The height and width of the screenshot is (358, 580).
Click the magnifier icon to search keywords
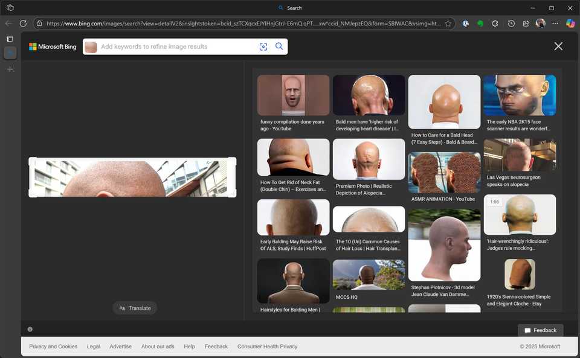[279, 46]
